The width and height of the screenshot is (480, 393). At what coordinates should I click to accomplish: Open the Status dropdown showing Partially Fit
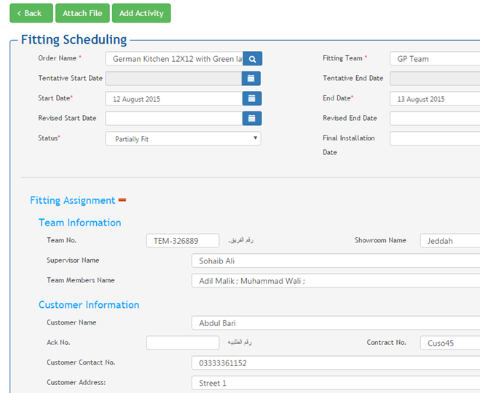click(x=183, y=138)
